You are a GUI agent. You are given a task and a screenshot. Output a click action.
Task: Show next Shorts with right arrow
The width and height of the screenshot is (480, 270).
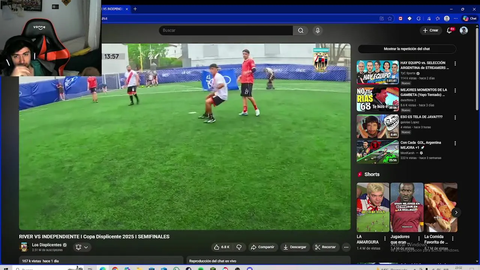(456, 213)
